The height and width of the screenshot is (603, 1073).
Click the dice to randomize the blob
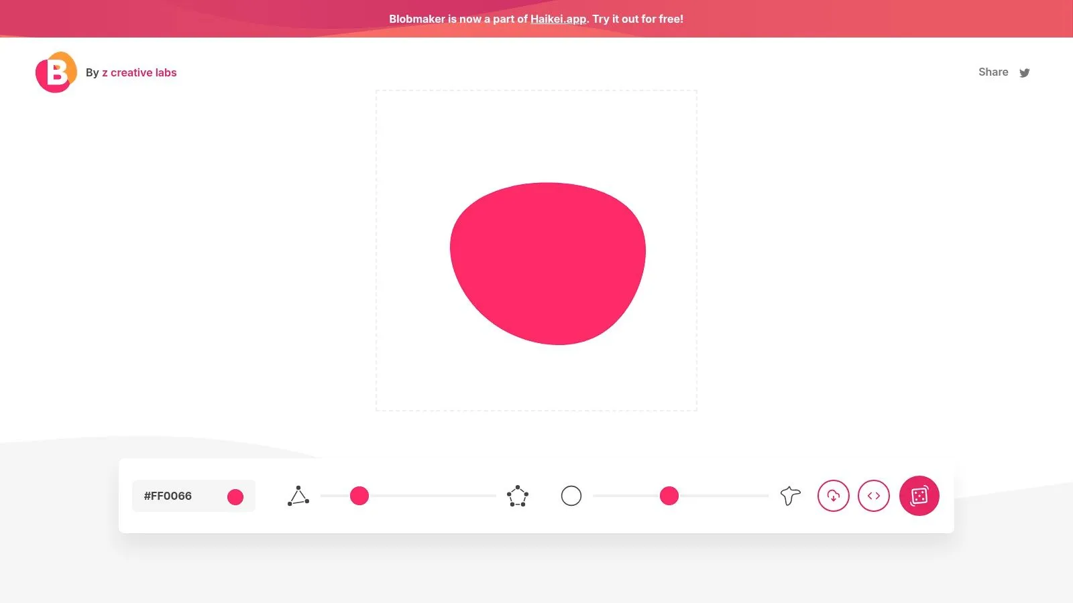pos(919,496)
